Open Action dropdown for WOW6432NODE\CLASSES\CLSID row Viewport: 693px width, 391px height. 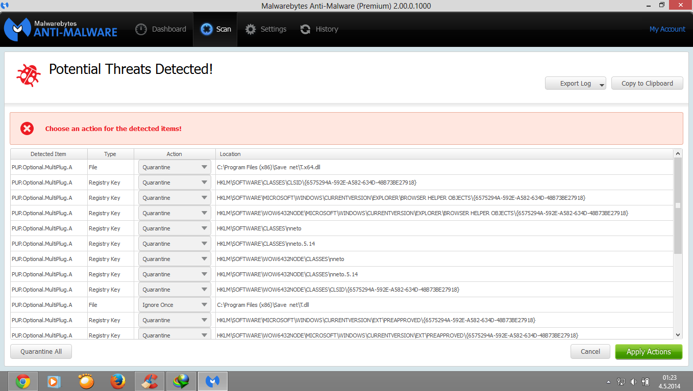tap(175, 290)
